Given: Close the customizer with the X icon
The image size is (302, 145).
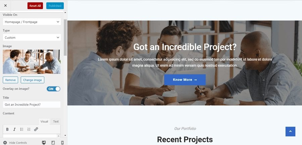Looking at the screenshot, I should (5, 6).
